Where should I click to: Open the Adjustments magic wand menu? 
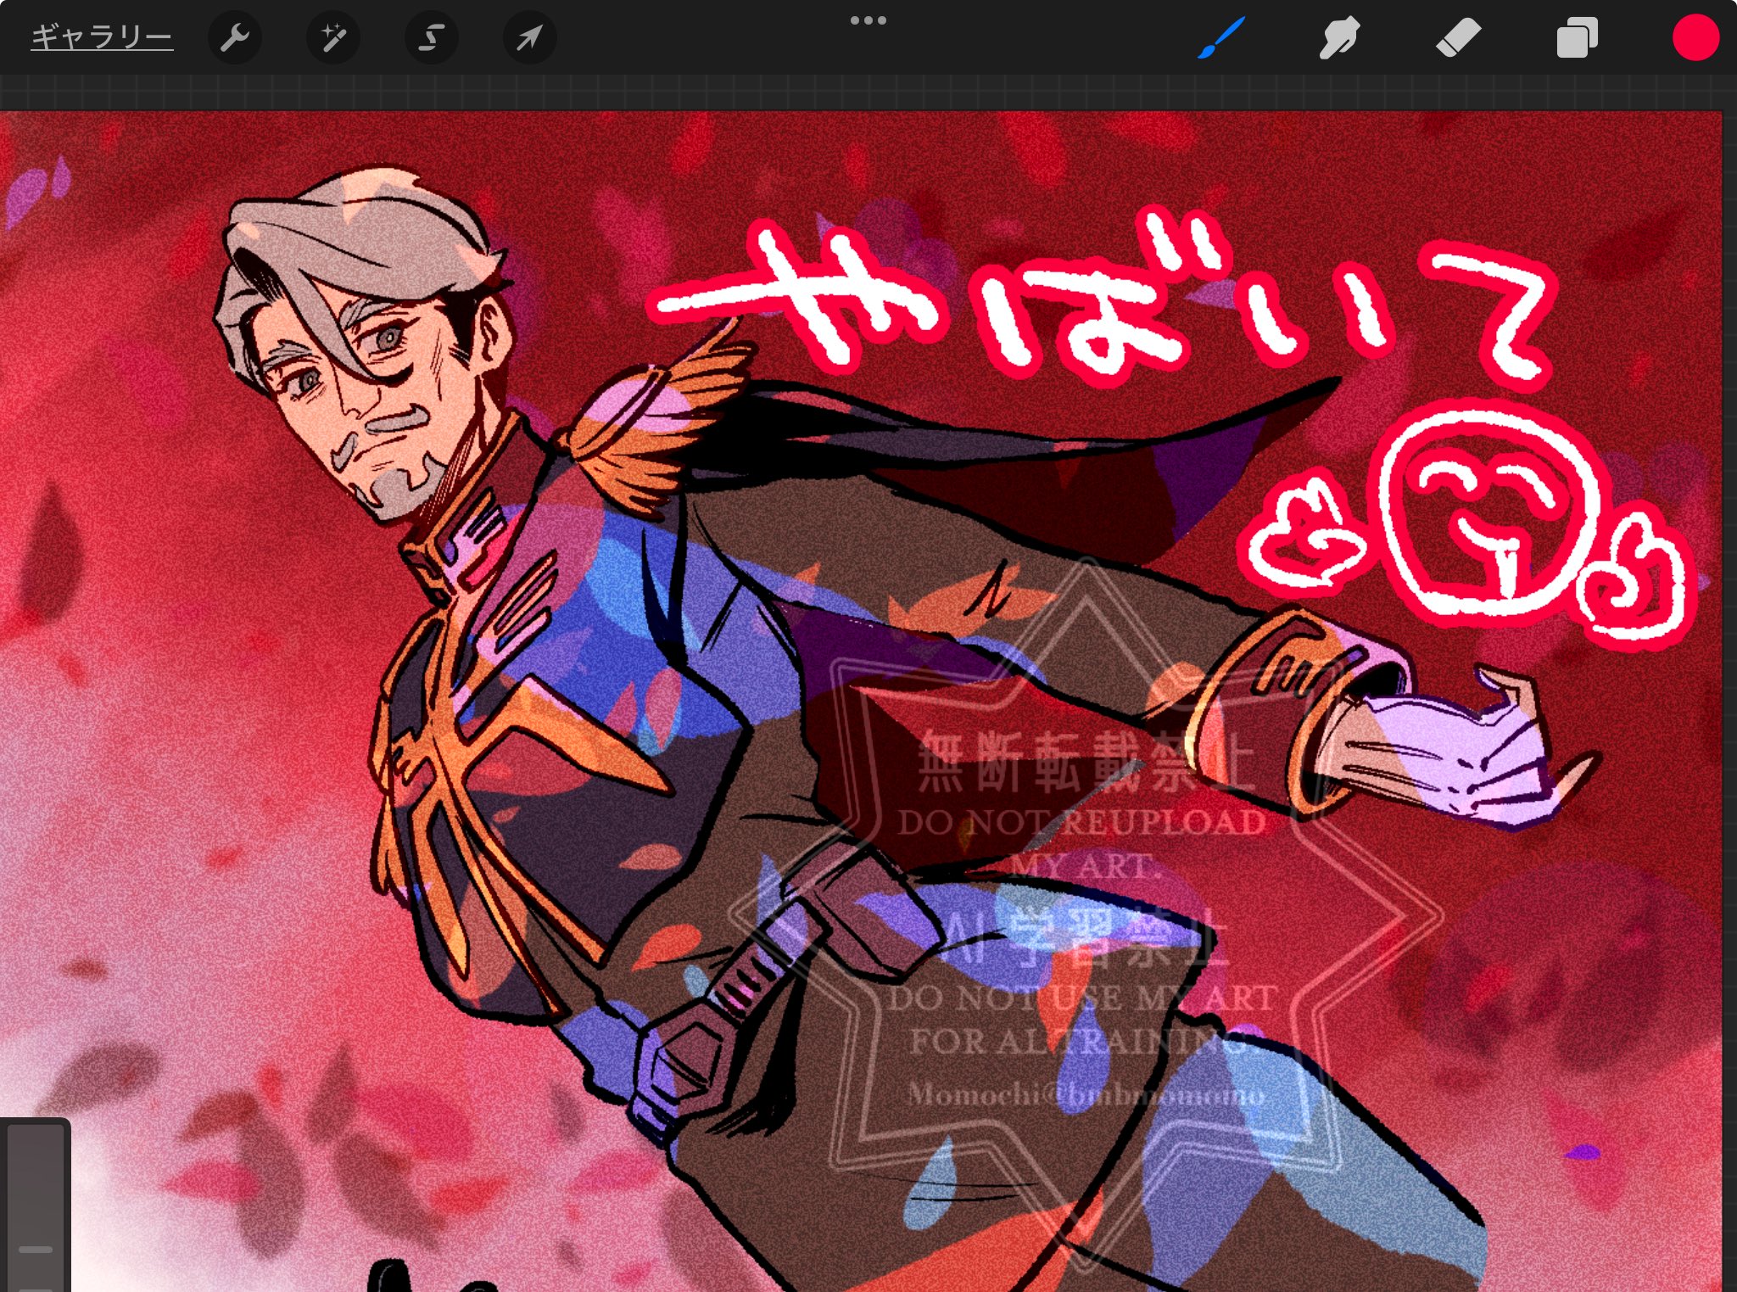pos(333,38)
